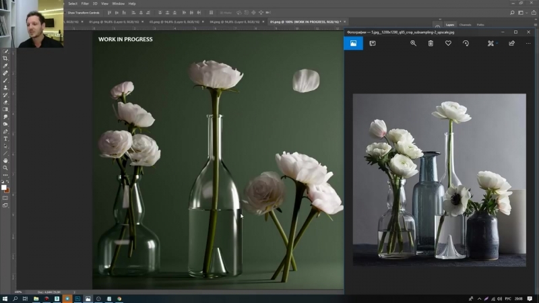Delete the photo with trash icon
This screenshot has height=303, width=539.
point(431,43)
